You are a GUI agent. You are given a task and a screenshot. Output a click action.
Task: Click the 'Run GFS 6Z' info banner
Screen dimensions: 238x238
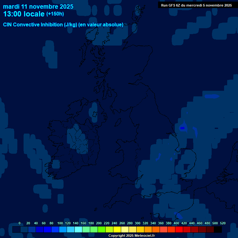point(196,5)
